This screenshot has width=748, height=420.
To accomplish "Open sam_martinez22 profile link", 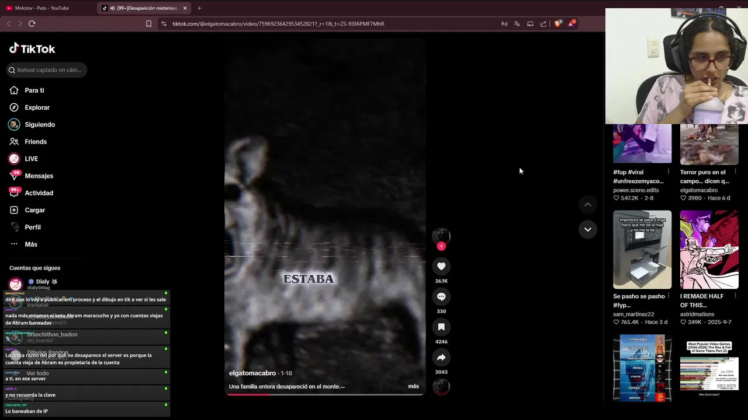I will pos(633,314).
